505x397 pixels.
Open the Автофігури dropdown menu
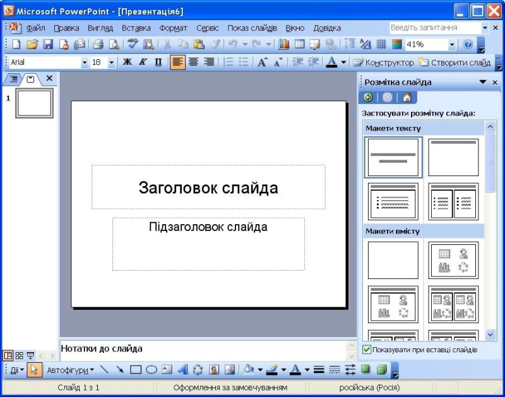click(70, 370)
